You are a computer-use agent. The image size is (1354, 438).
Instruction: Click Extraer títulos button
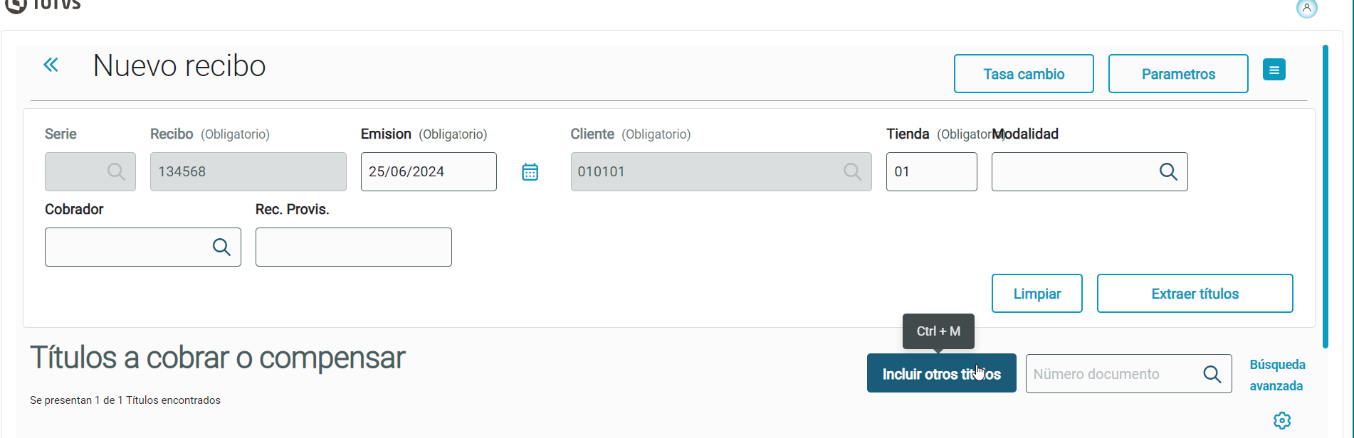click(1195, 294)
